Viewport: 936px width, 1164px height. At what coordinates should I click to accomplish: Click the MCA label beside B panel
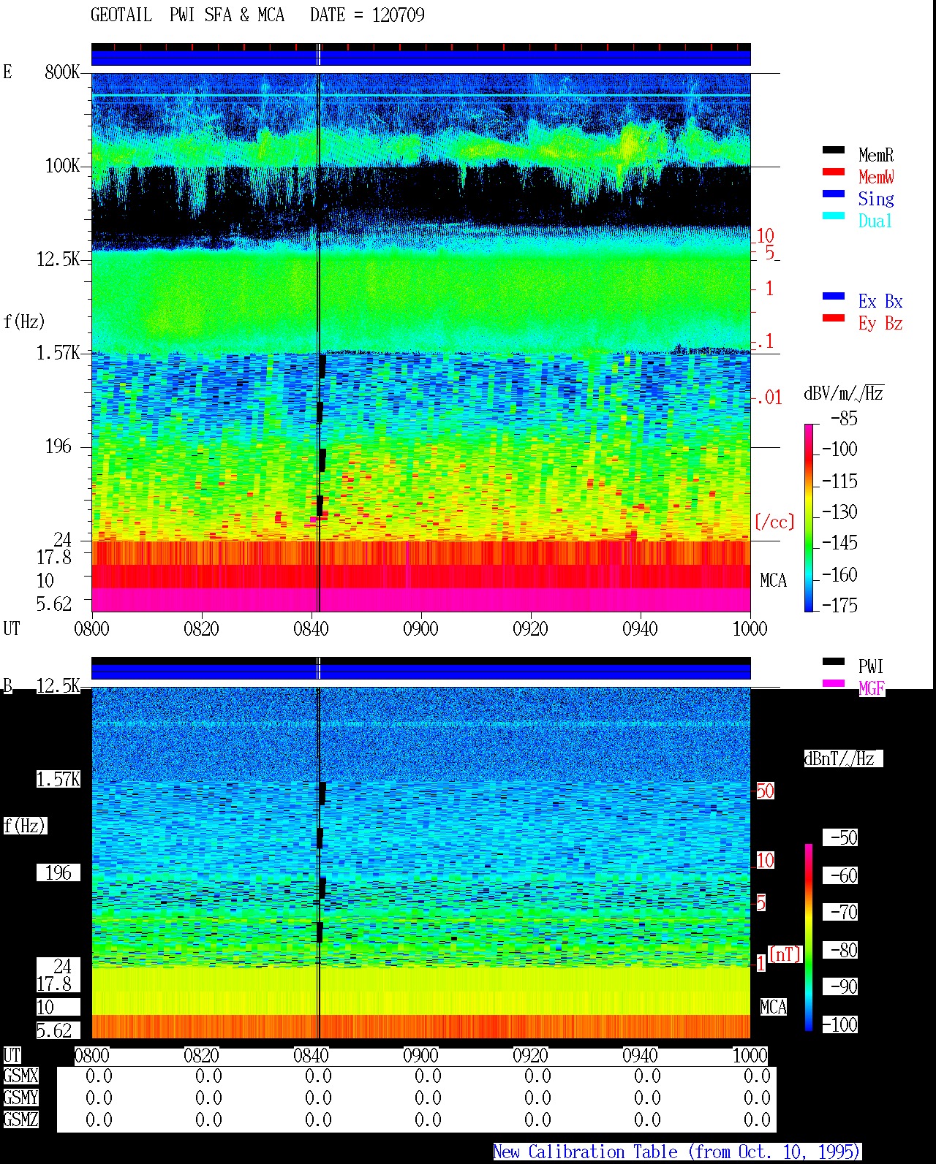click(x=773, y=1008)
